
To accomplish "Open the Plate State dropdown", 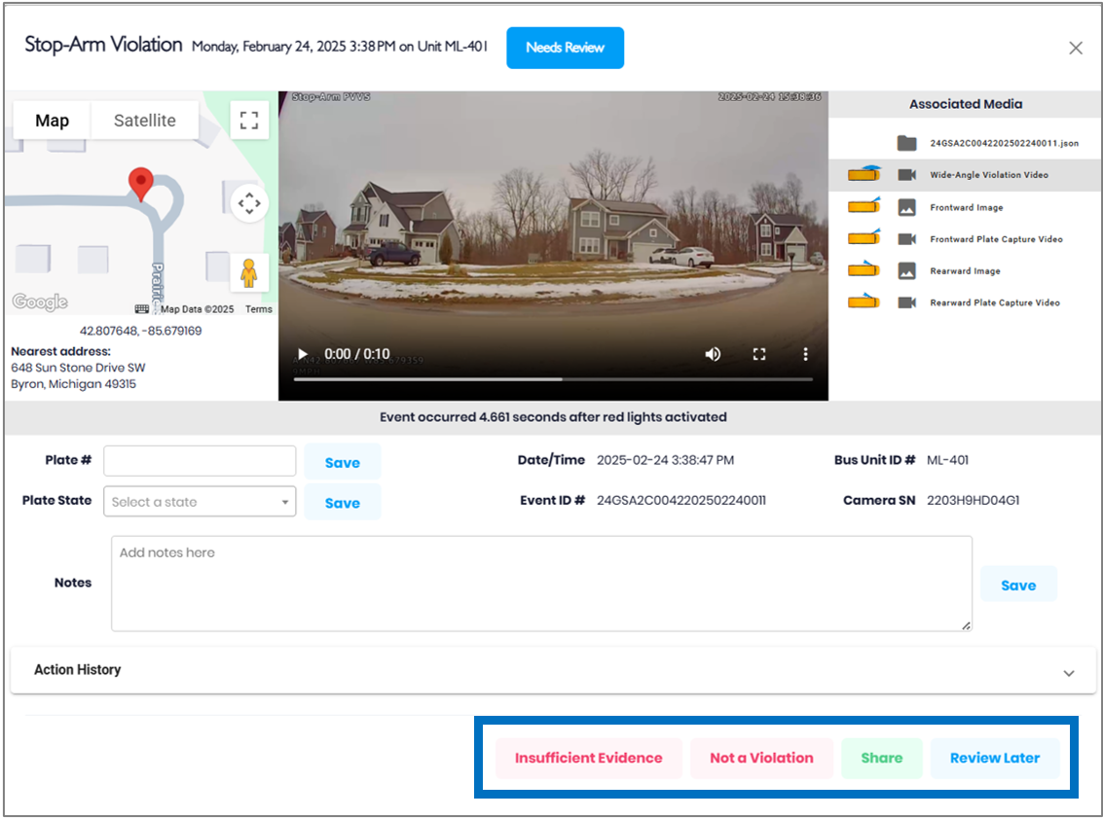I will click(x=200, y=502).
